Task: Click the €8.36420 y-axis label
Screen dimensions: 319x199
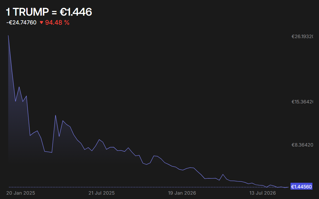Action: coord(302,145)
